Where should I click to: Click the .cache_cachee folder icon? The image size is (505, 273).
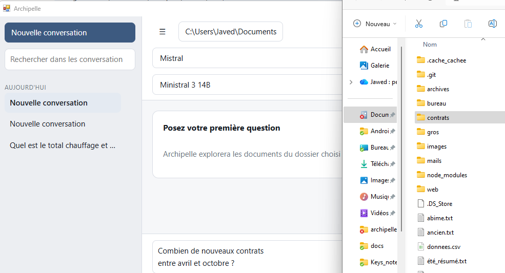tap(420, 60)
